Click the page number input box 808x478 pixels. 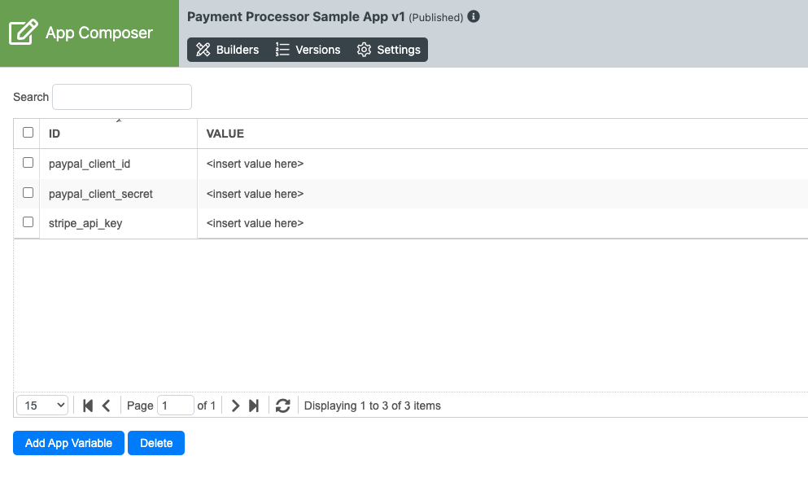(175, 406)
